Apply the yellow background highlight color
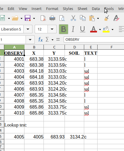The height and width of the screenshot is (151, 124). (x=106, y=29)
